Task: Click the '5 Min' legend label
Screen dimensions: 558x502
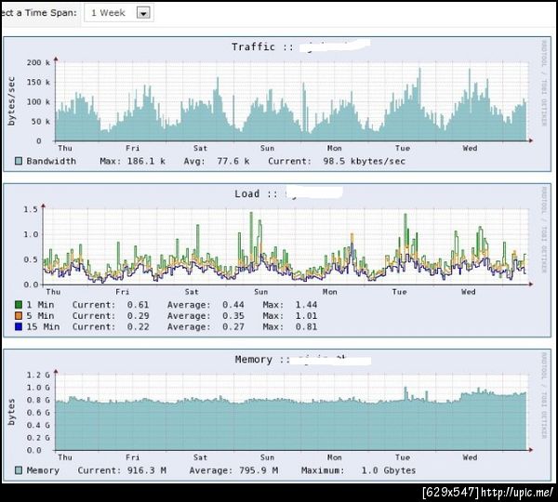Action: [40, 316]
